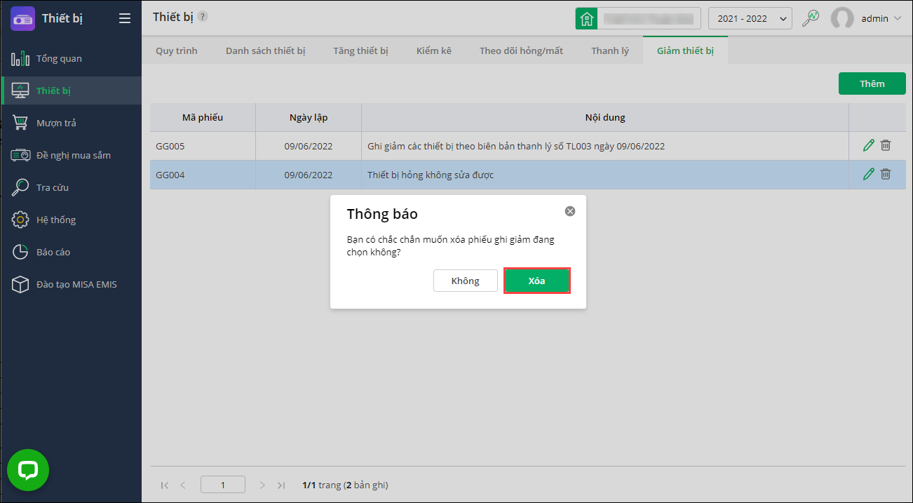Viewport: 913px width, 503px height.
Task: Go to the last page
Action: (x=281, y=485)
